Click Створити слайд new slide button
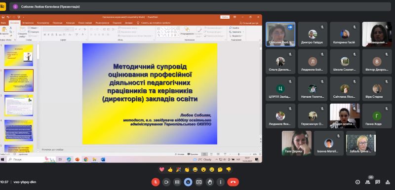395x190 pixels. [22, 32]
